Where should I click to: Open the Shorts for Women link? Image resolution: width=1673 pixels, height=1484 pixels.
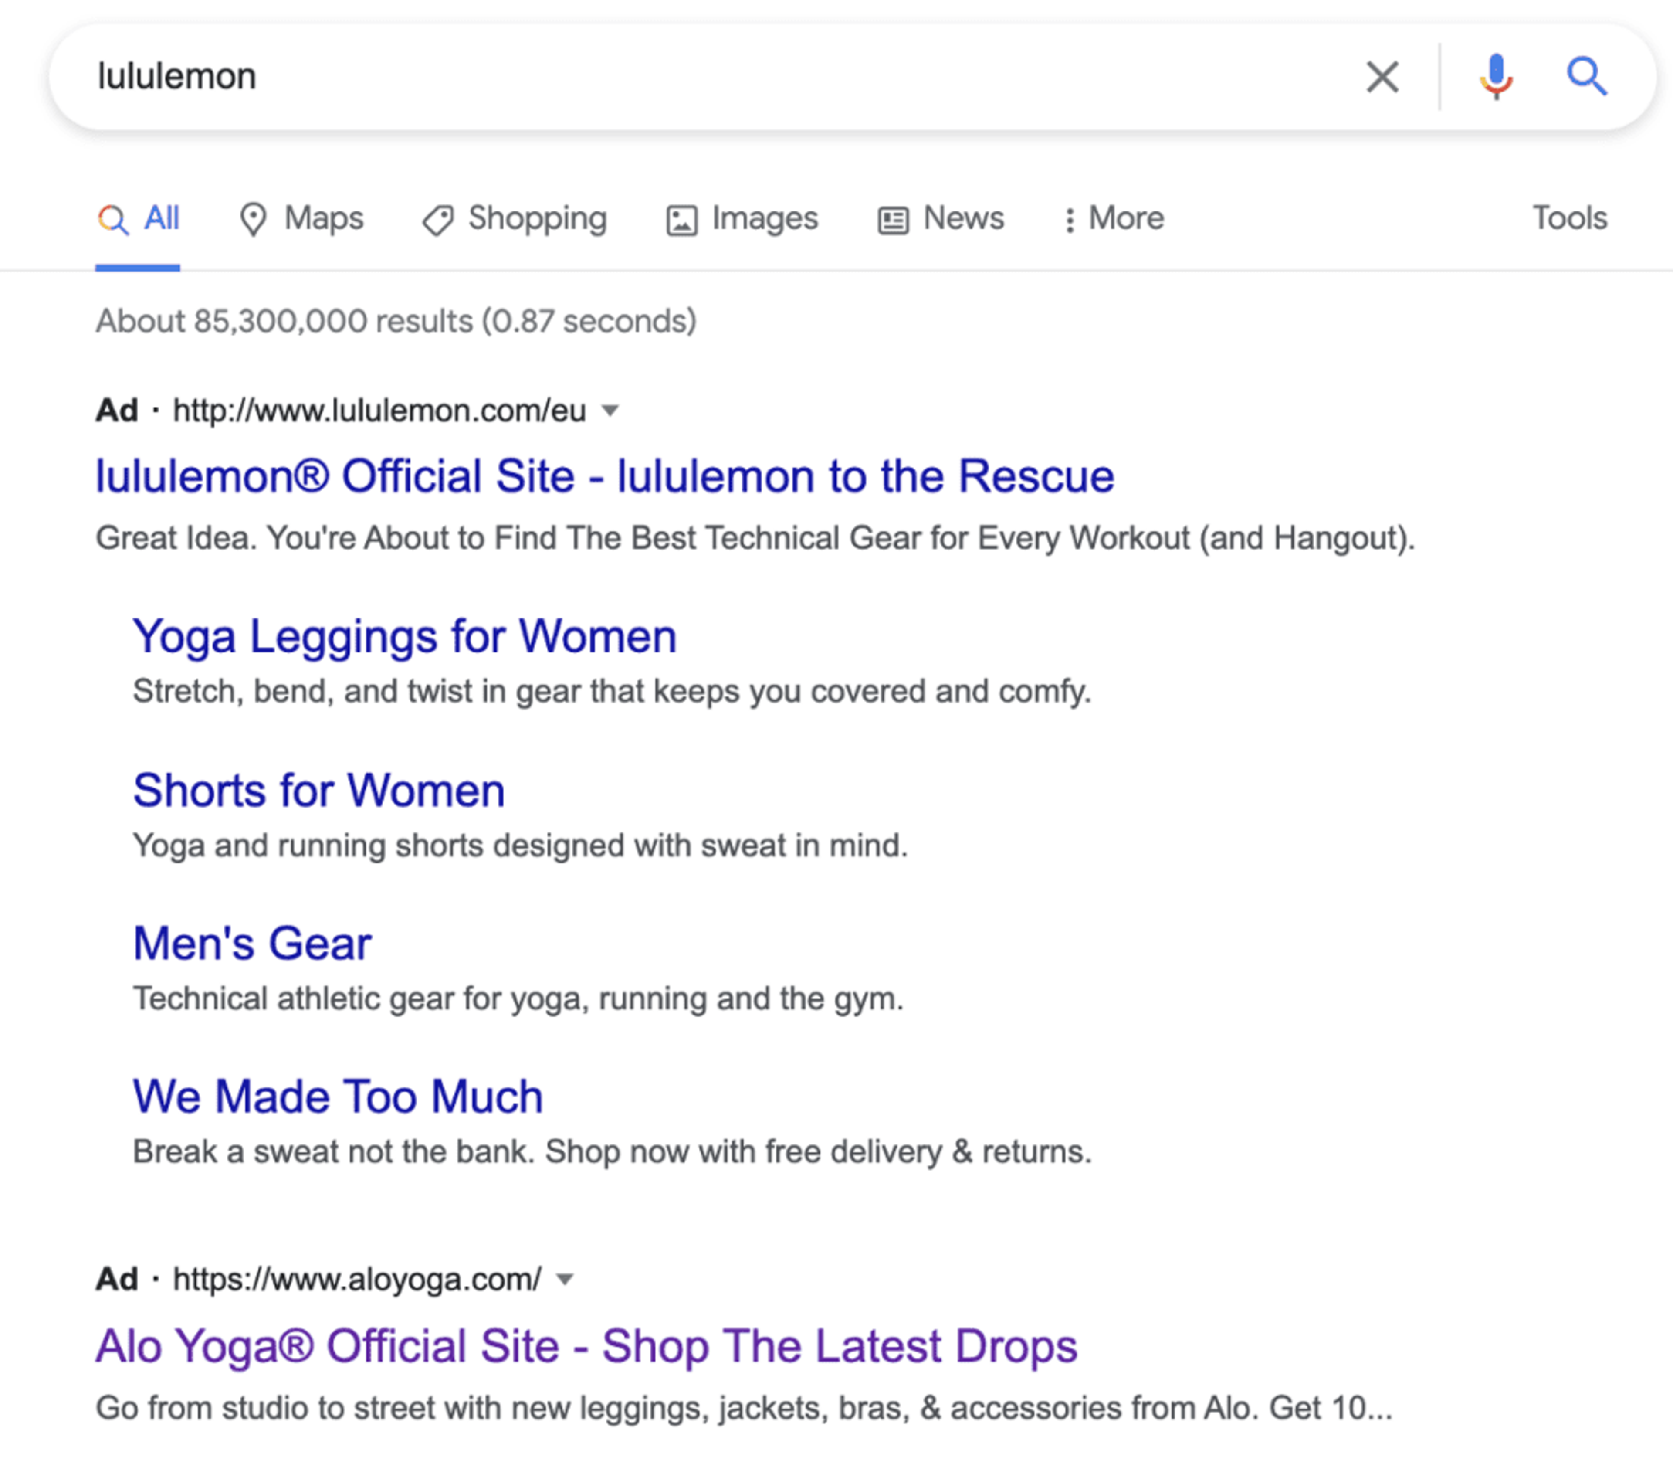[318, 790]
